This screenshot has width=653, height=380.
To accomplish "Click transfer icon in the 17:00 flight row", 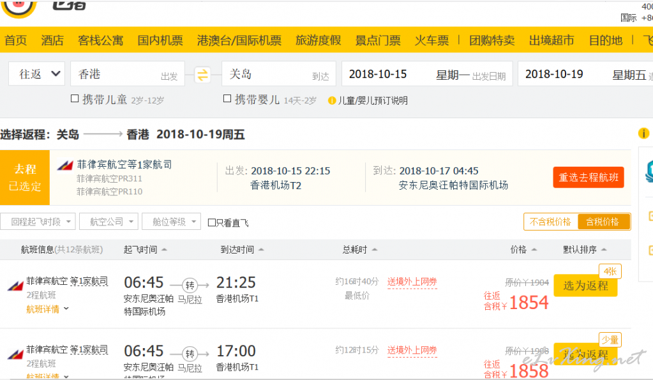I will point(190,354).
